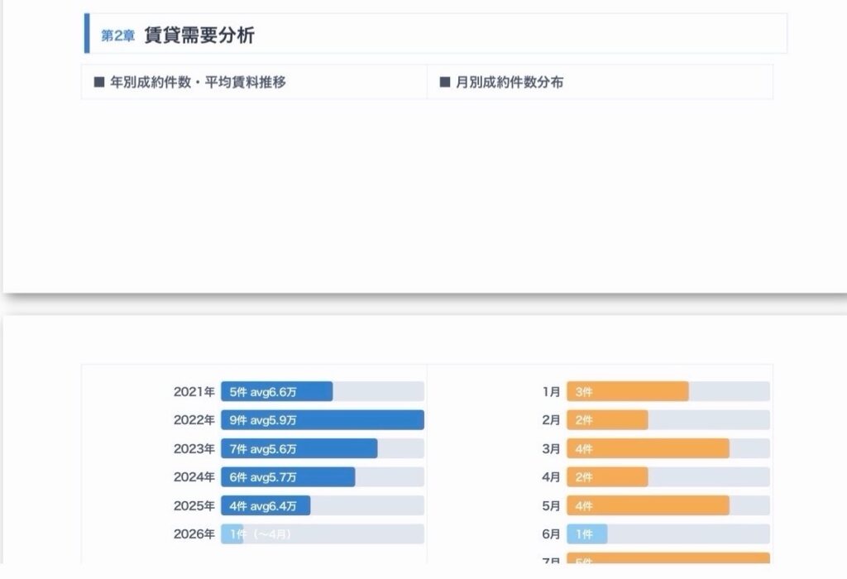Click the light blue 6月 bar (1件)
The height and width of the screenshot is (579, 847).
(586, 534)
